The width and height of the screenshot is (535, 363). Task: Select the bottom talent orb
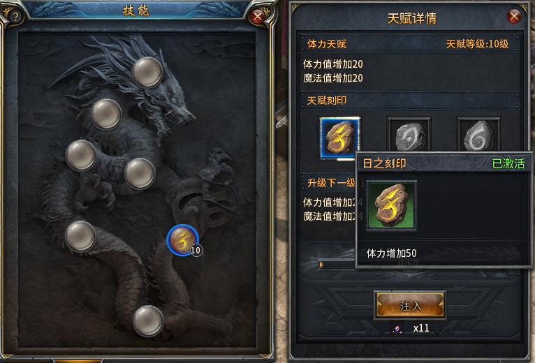point(148,320)
